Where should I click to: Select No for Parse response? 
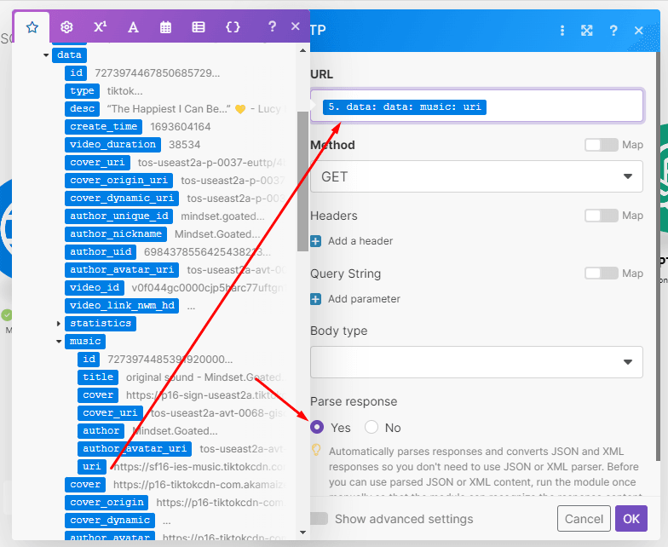pyautogui.click(x=371, y=428)
